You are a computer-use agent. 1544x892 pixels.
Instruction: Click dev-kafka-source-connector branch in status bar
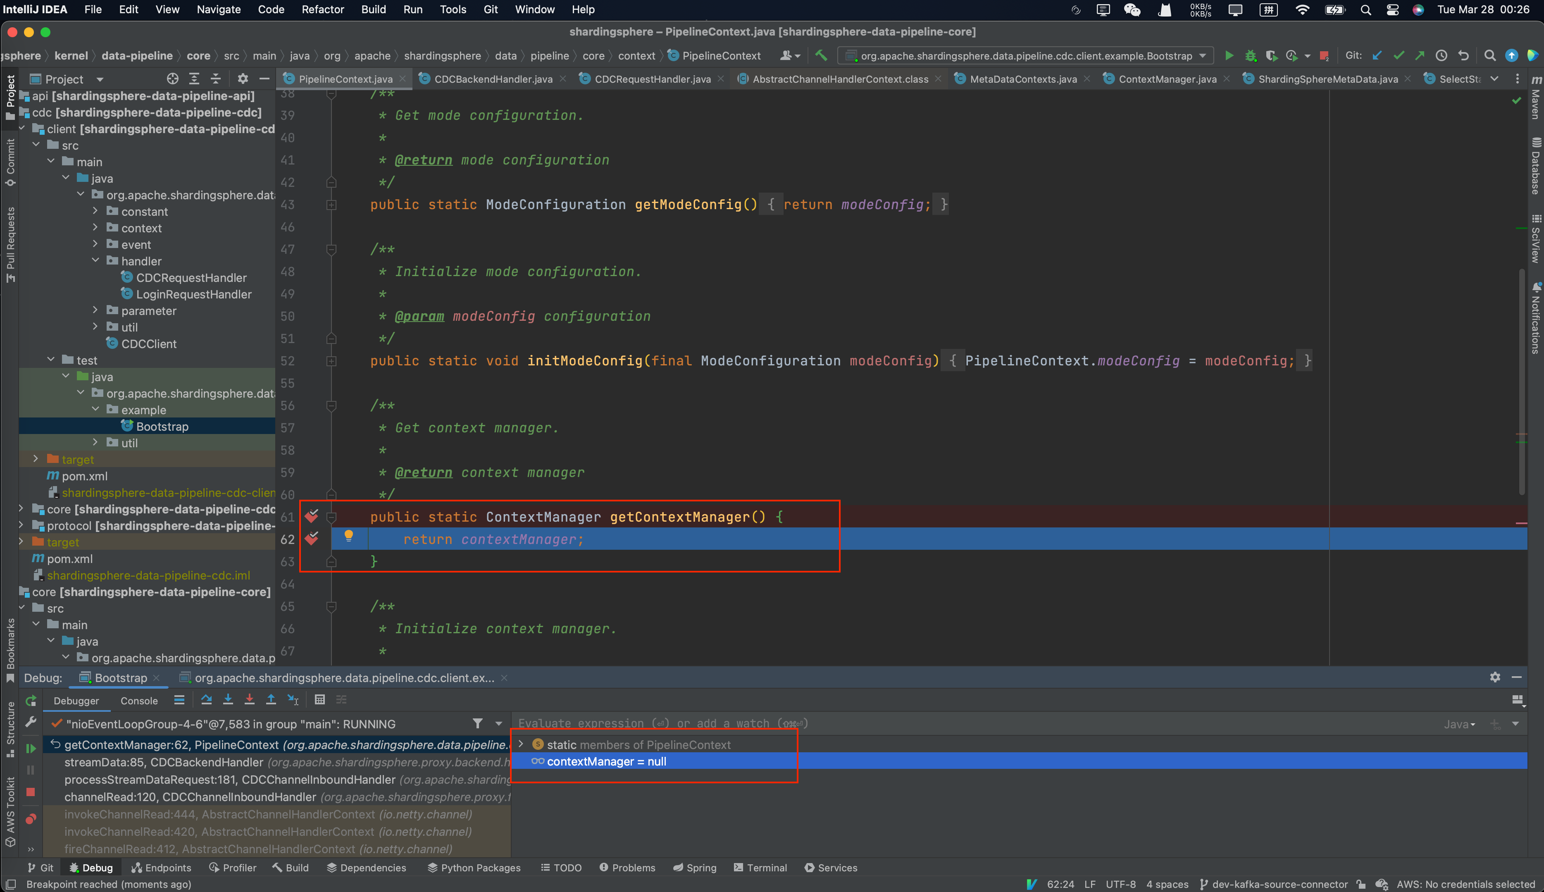[1274, 884]
